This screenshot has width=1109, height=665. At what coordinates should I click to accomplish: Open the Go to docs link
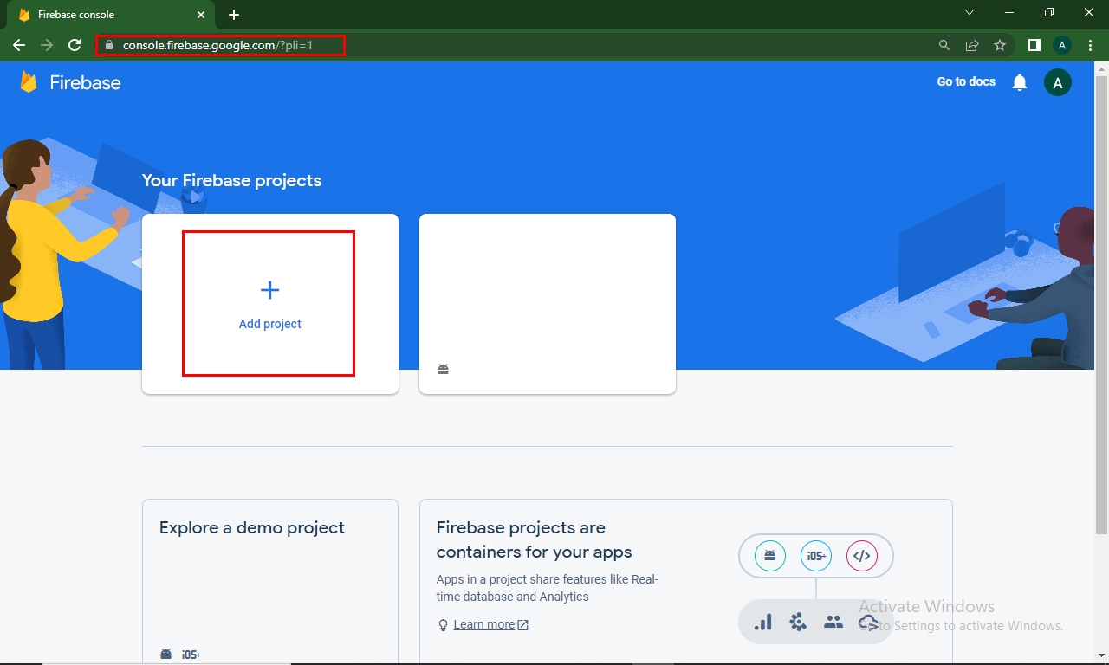pyautogui.click(x=966, y=81)
